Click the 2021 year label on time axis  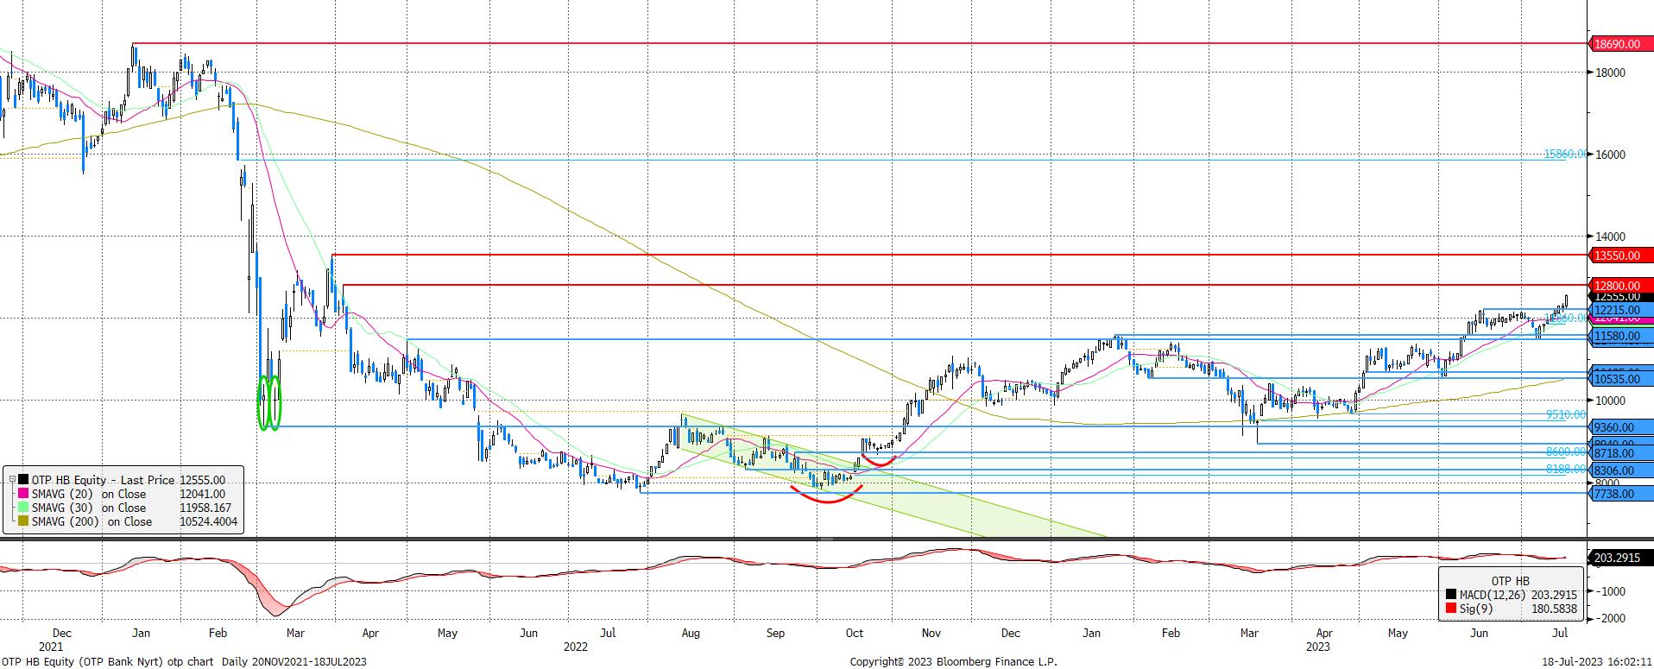tap(51, 646)
